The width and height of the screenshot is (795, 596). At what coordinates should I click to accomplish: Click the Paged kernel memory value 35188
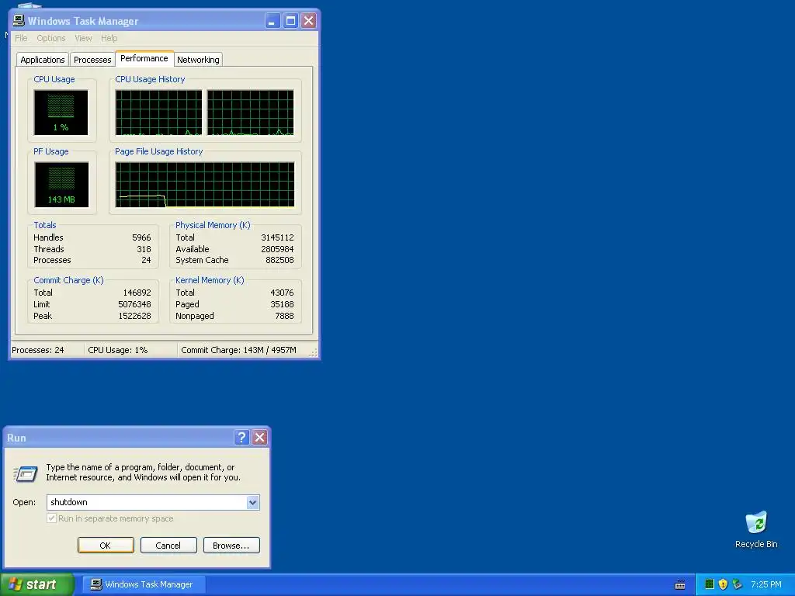[x=282, y=304]
